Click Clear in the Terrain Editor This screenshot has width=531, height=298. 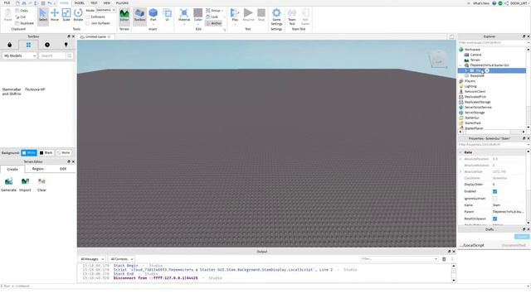pos(41,185)
